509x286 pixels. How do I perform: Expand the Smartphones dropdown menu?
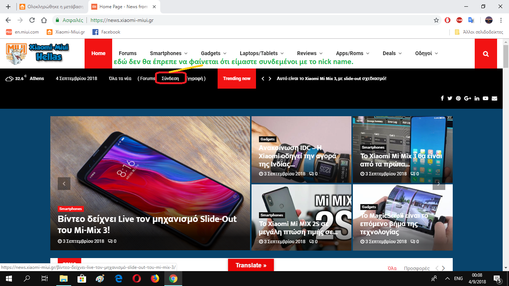pyautogui.click(x=168, y=53)
